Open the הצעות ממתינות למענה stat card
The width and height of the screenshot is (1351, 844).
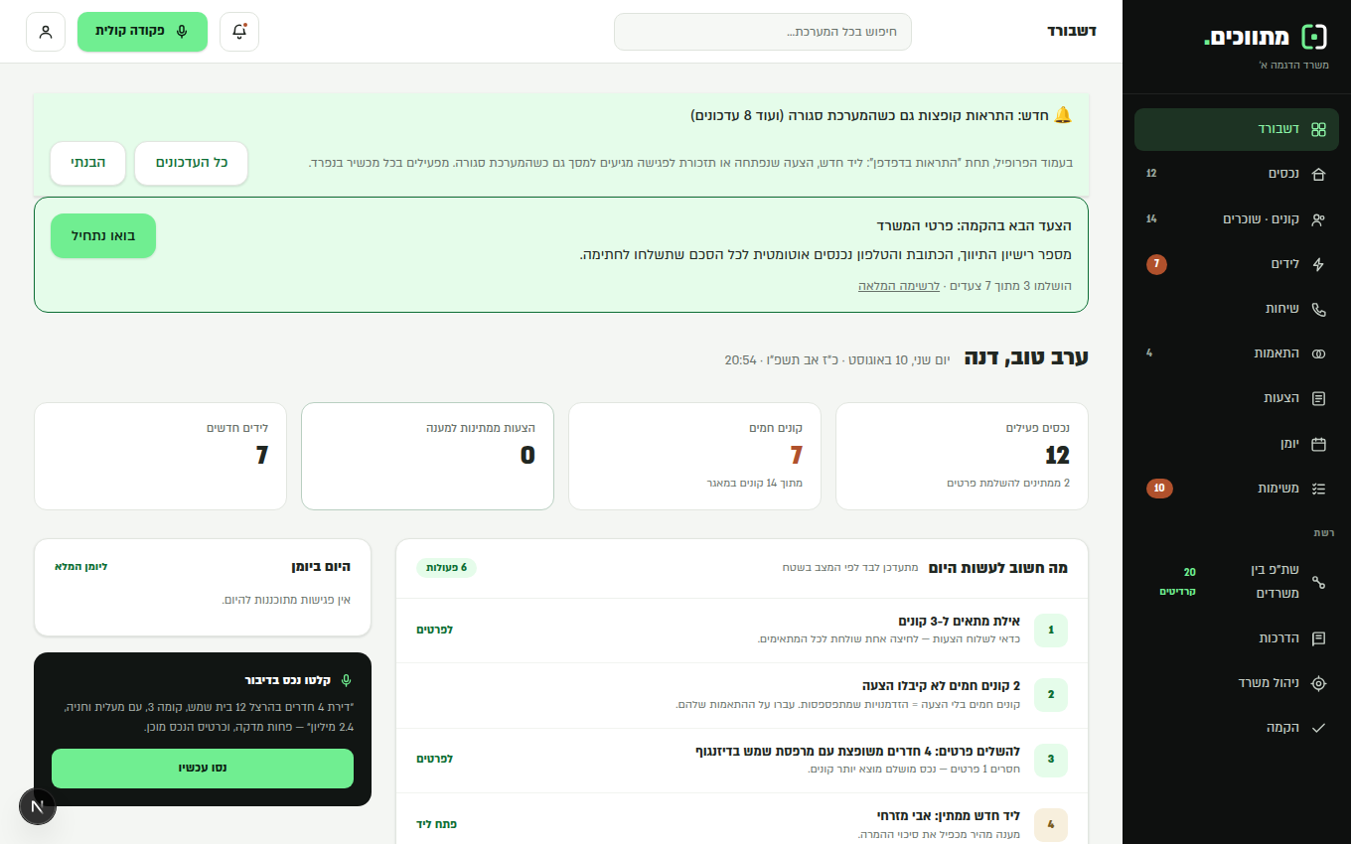click(427, 456)
